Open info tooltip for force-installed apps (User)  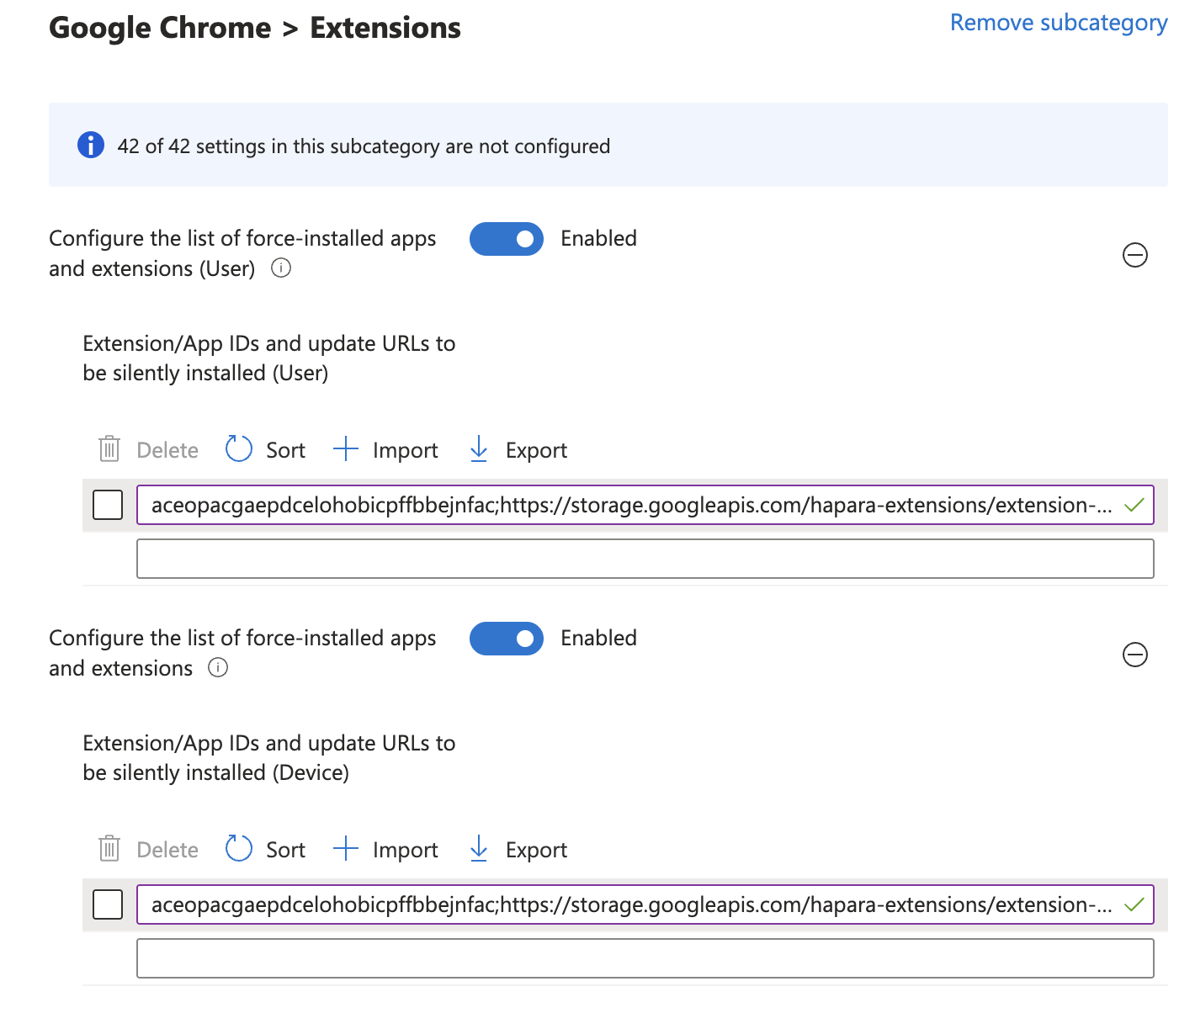tap(281, 268)
